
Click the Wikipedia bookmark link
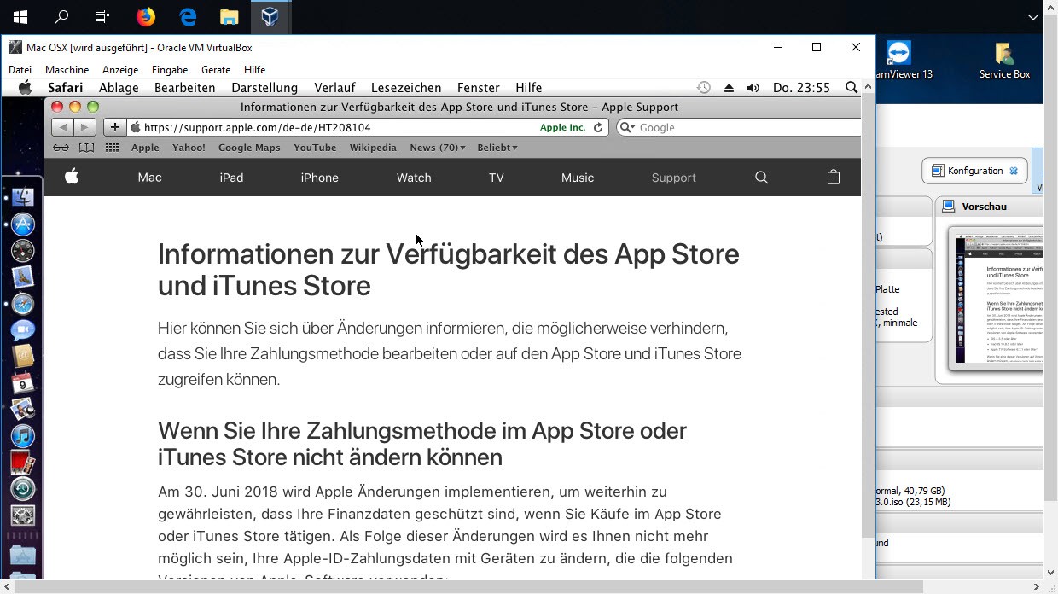(373, 148)
